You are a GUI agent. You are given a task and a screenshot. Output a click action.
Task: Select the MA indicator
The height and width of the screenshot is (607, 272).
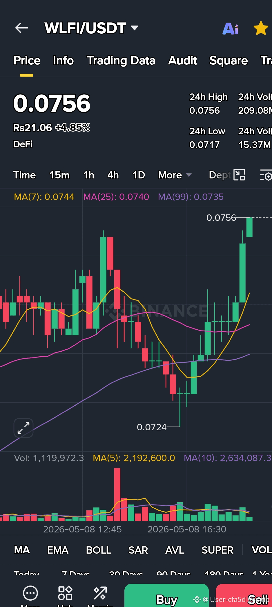pos(22,550)
